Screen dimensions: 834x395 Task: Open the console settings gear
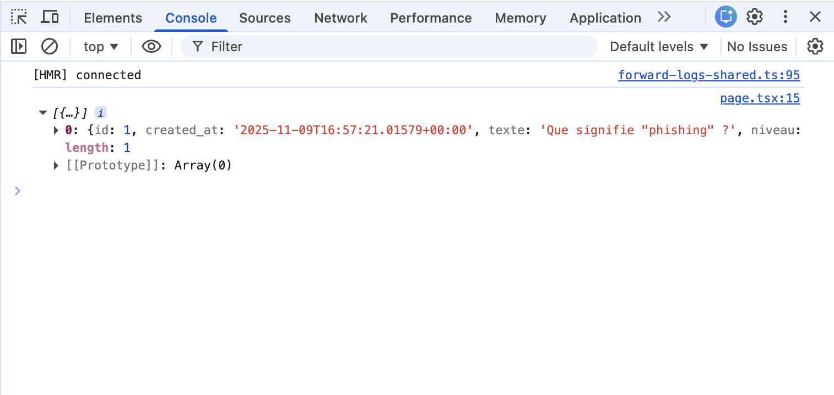coord(815,46)
